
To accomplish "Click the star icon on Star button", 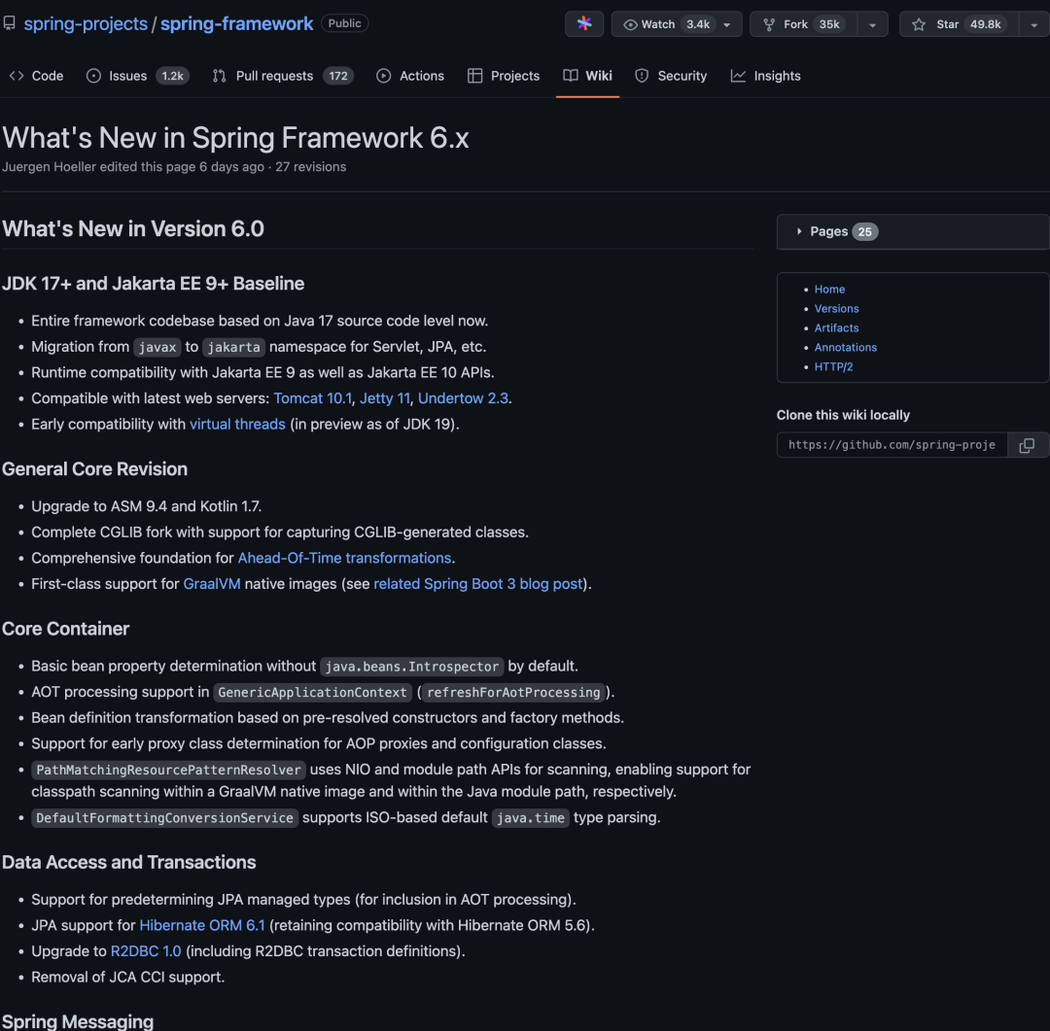I will 919,24.
